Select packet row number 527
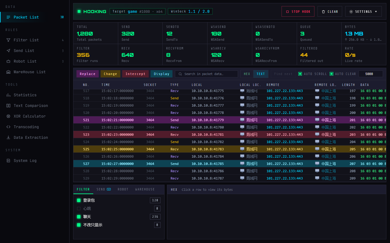 click(x=230, y=164)
